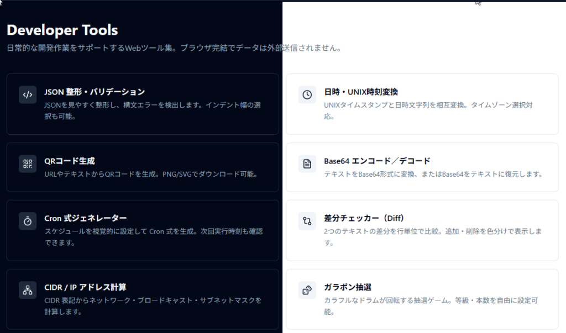566x333 pixels.
Task: Open the QRコード生成 tool title
Action: click(70, 161)
